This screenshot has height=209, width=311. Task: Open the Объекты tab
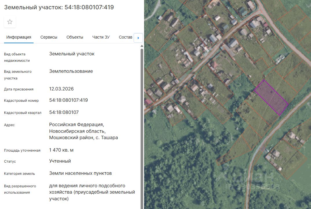[75, 37]
